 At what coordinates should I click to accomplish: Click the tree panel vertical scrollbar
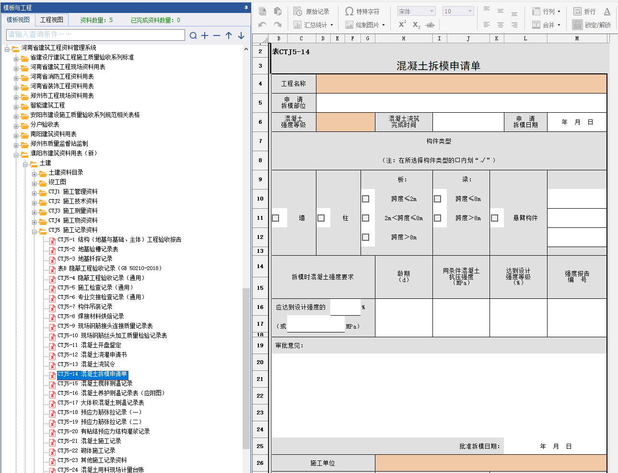point(246,369)
